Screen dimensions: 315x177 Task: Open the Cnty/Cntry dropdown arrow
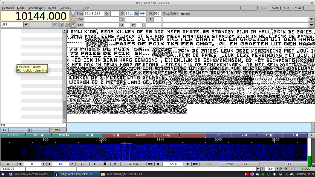tap(311, 19)
